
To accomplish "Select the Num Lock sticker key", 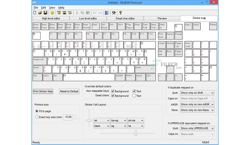I will (x=188, y=45).
